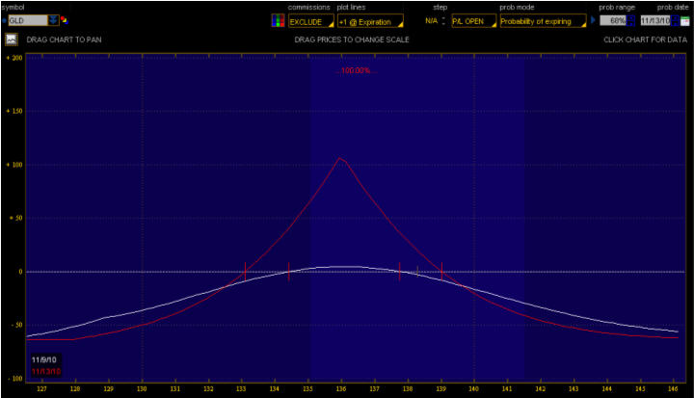The image size is (694, 398).
Task: Click the 11/9/10 legend date
Action: pos(43,359)
